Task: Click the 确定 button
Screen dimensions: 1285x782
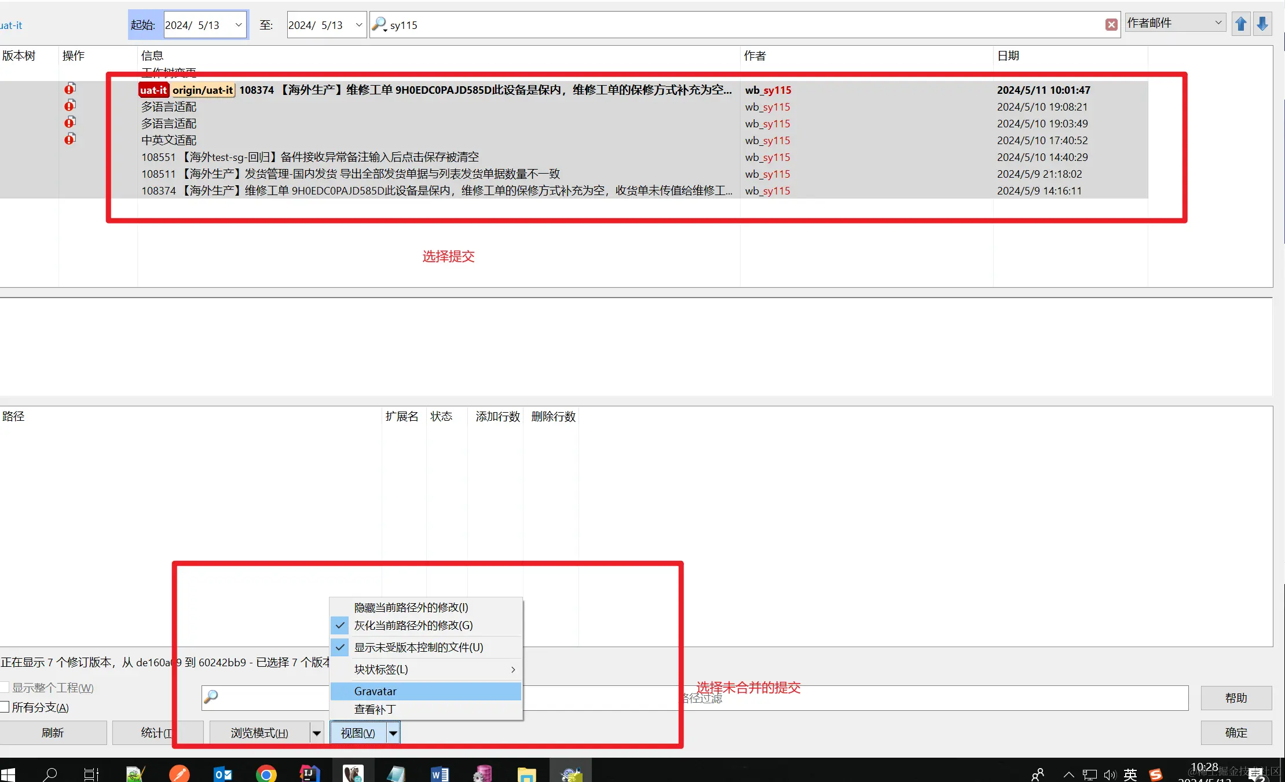Action: [x=1236, y=733]
